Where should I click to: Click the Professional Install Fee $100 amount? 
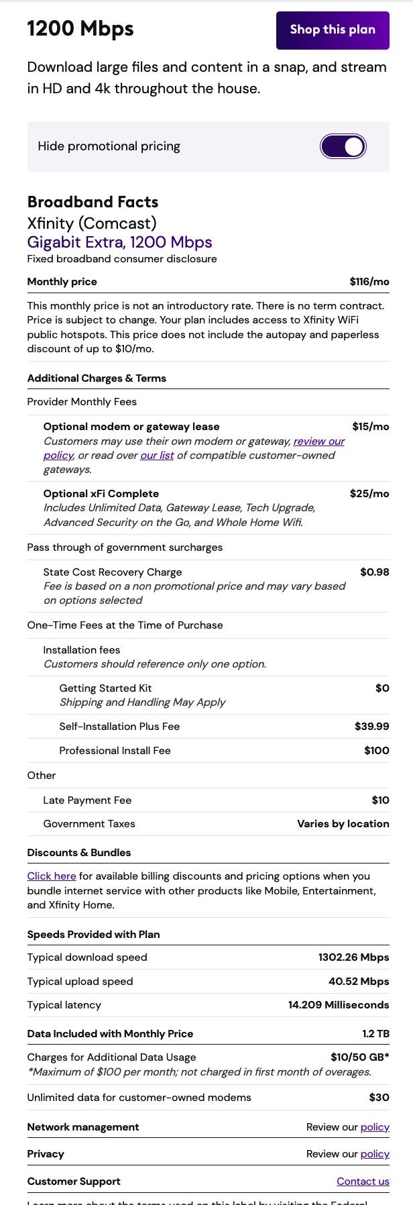coord(376,751)
